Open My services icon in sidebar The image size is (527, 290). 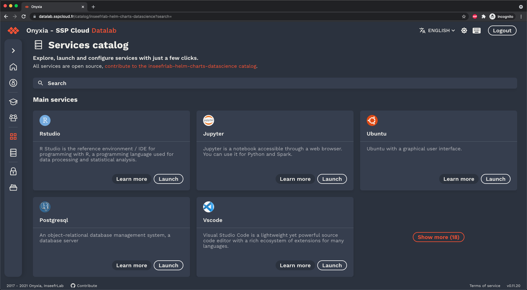point(13,153)
